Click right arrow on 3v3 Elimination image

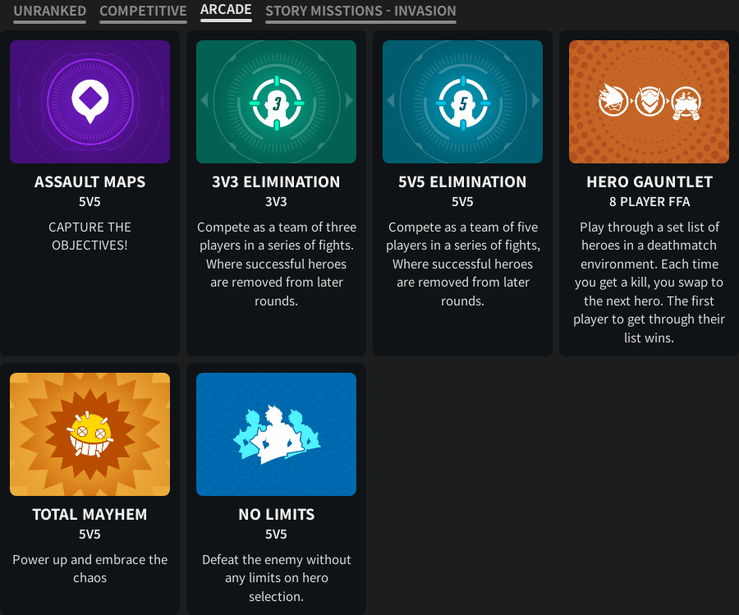pos(349,100)
